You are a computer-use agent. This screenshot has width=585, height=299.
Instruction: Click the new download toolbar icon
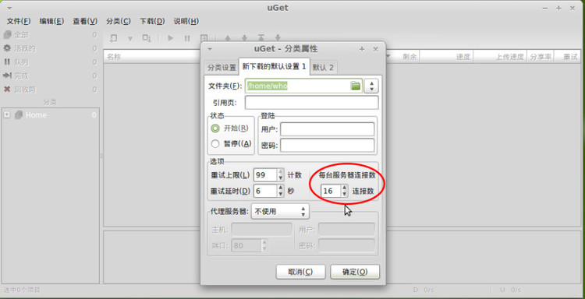pyautogui.click(x=113, y=38)
